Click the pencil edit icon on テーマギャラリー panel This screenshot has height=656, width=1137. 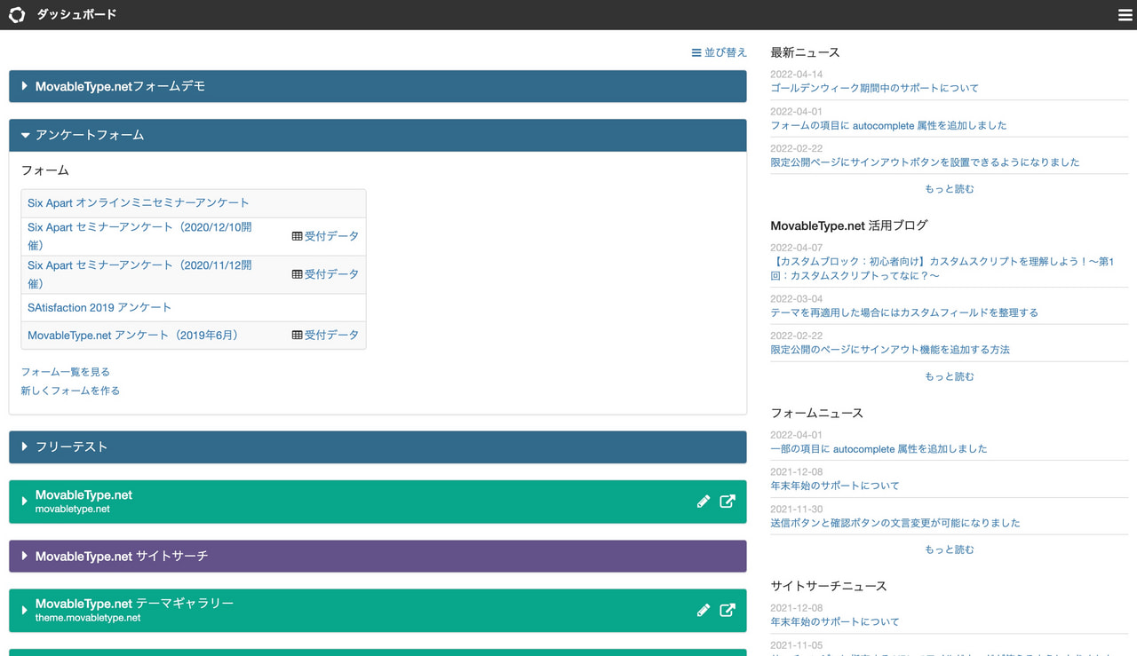click(703, 610)
